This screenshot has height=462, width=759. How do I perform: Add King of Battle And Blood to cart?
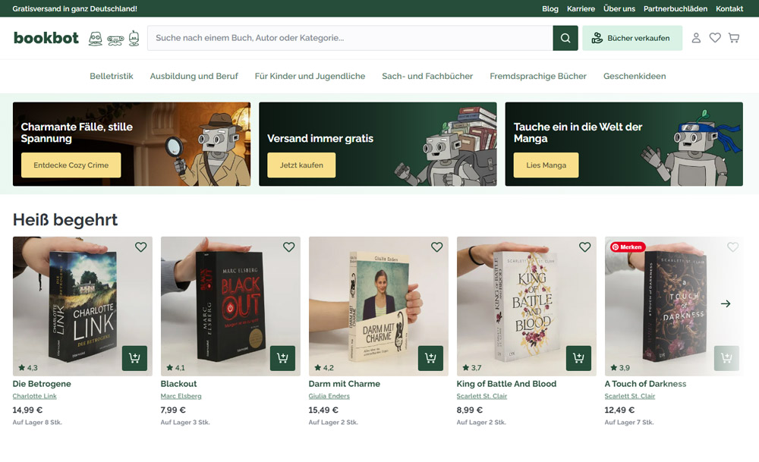pyautogui.click(x=578, y=358)
